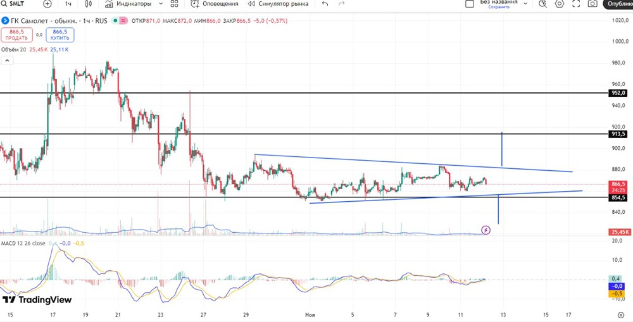Open the quick search icon
The image size is (633, 322).
click(x=542, y=4)
